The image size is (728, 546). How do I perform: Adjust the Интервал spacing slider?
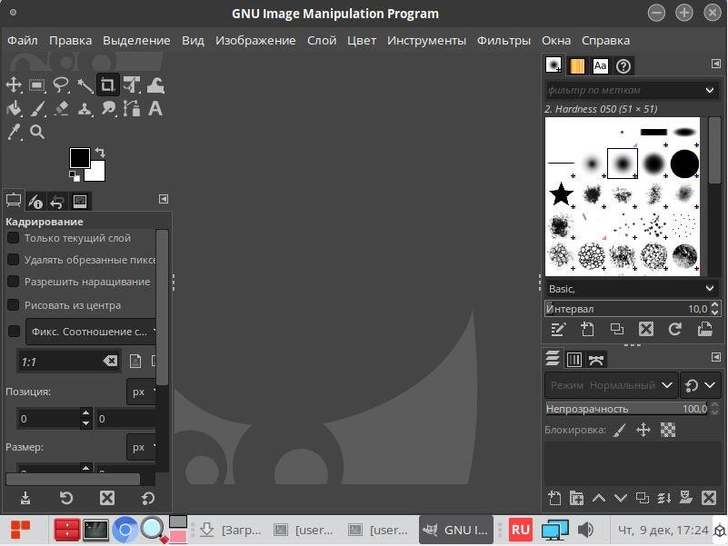click(627, 309)
